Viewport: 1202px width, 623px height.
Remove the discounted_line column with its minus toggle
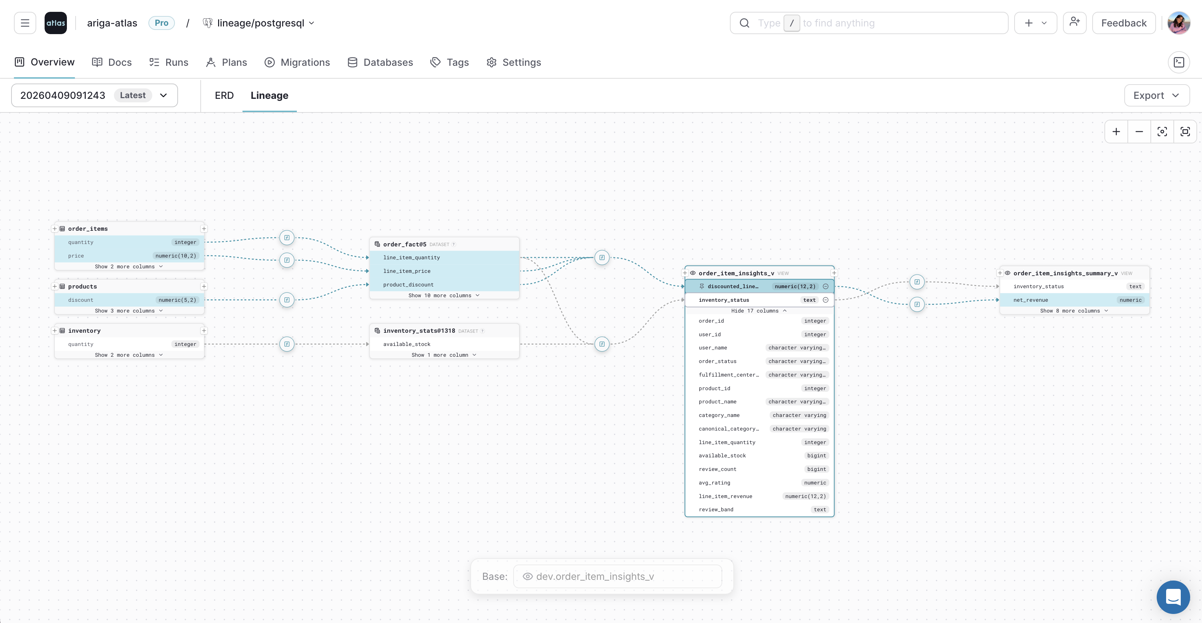[826, 286]
